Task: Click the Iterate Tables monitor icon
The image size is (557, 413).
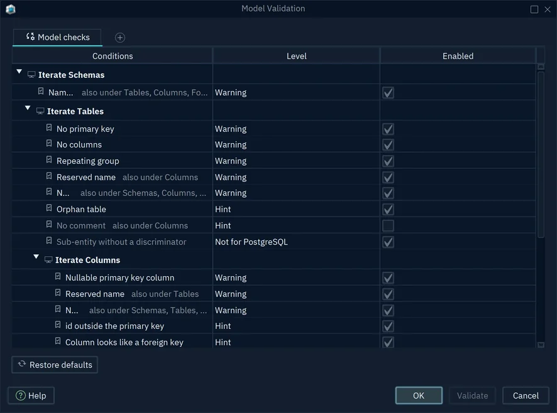Action: (x=40, y=112)
